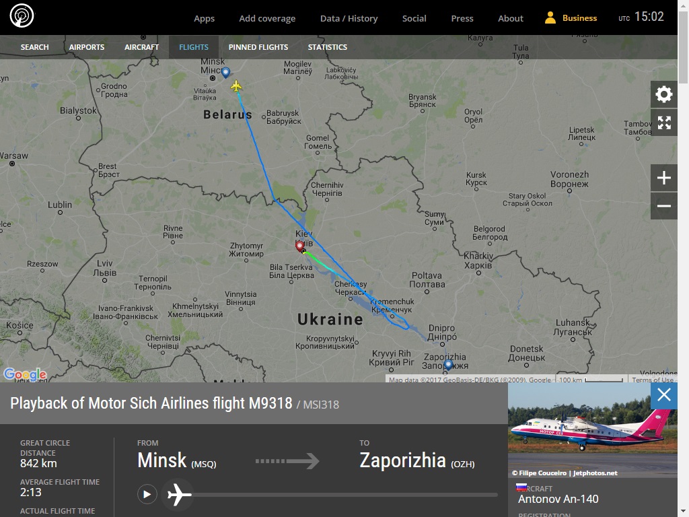Viewport: 689px width, 517px height.
Task: Click the Flightradar24 radar logo
Action: (22, 16)
